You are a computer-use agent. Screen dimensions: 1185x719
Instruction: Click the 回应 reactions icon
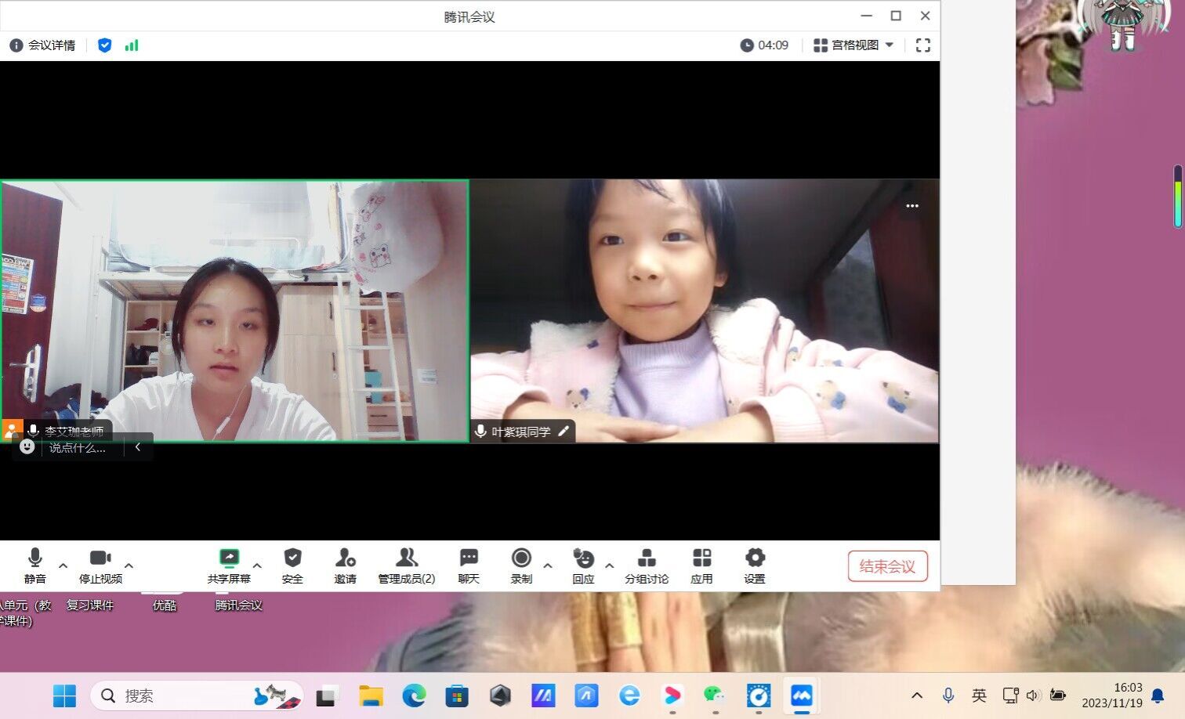click(583, 565)
